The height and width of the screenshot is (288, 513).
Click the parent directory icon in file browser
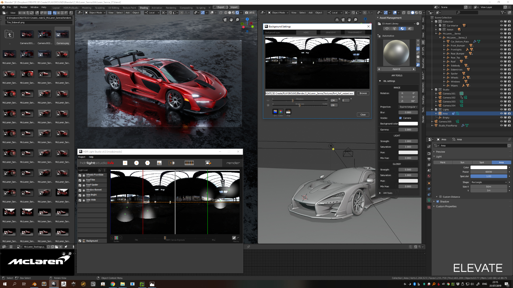[x=10, y=35]
